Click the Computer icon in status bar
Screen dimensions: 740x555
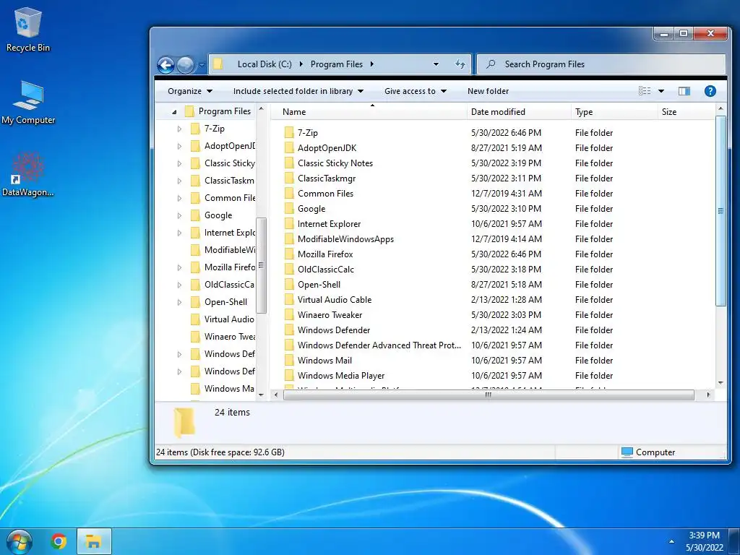[x=627, y=452]
